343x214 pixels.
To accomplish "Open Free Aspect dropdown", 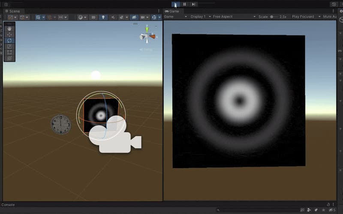I will tap(234, 17).
